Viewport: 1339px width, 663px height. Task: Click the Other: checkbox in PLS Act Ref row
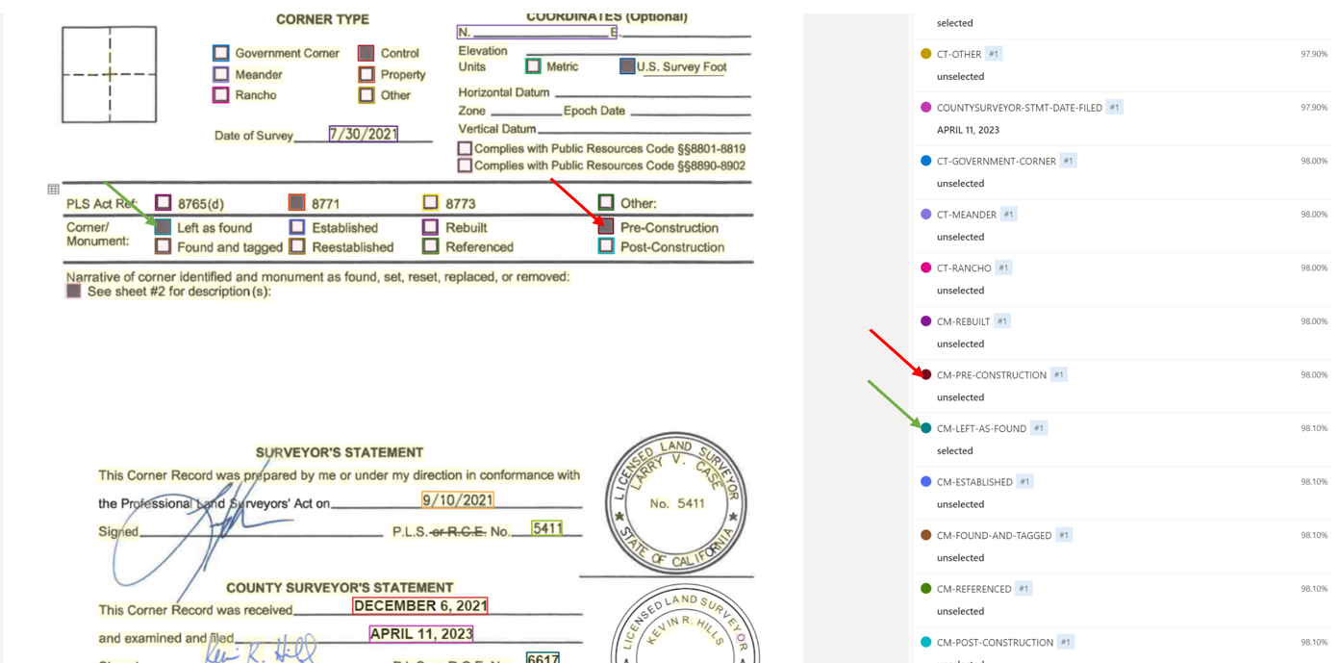click(x=606, y=202)
